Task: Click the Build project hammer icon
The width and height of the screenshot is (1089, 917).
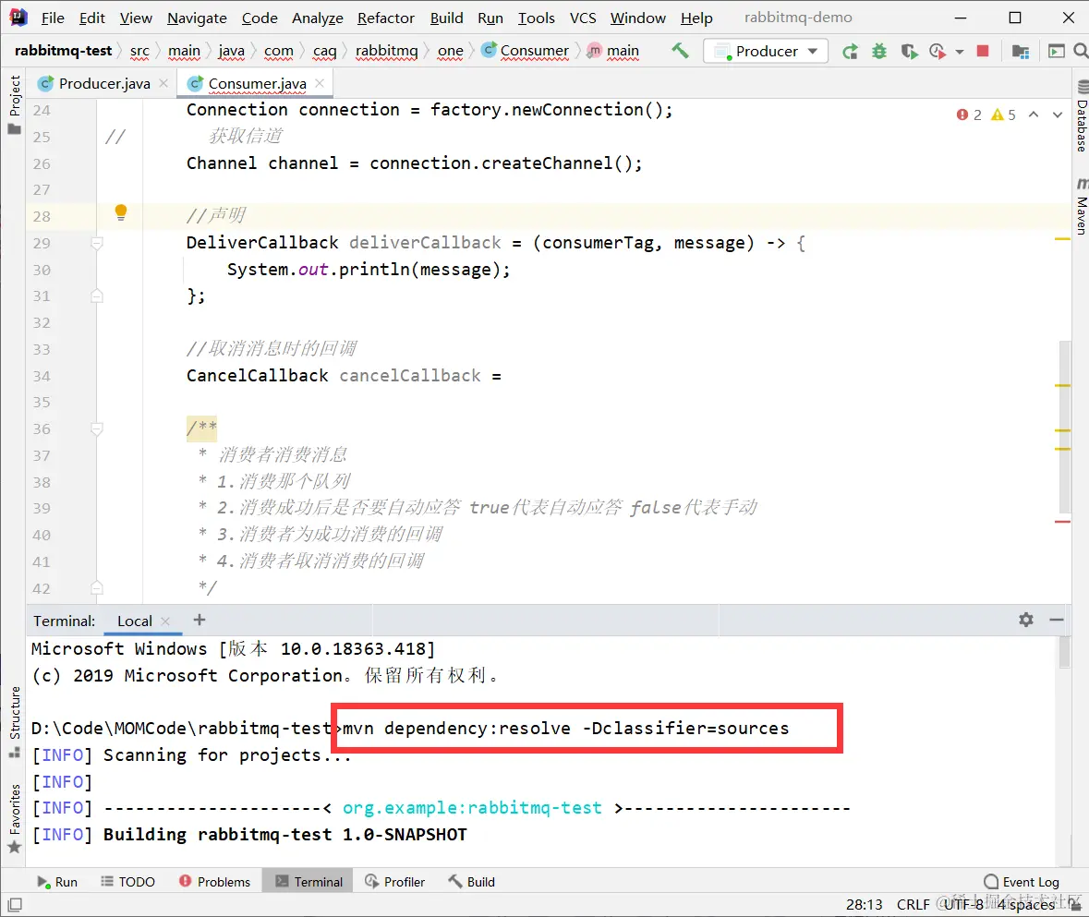Action: coord(680,51)
